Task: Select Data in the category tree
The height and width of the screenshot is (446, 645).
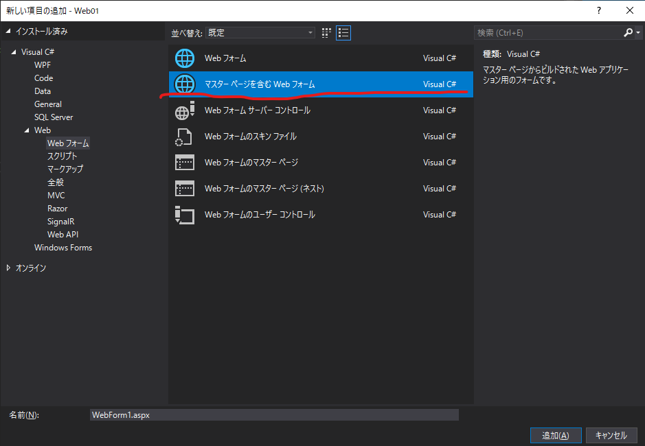Action: [43, 91]
